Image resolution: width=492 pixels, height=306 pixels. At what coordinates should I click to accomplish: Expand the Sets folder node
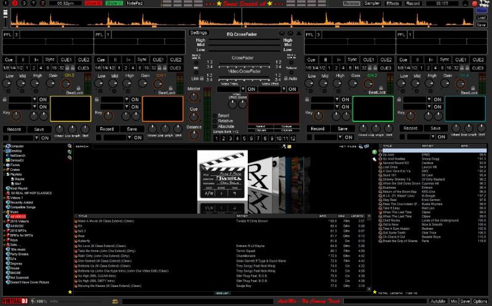tap(4, 245)
